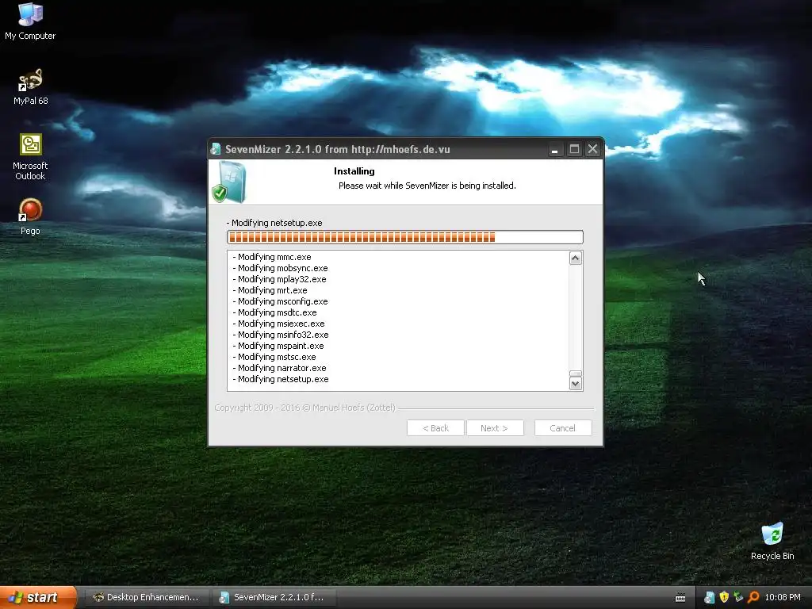Minimize the SevenMizer installer window
Screen dimensions: 812x609
point(554,150)
